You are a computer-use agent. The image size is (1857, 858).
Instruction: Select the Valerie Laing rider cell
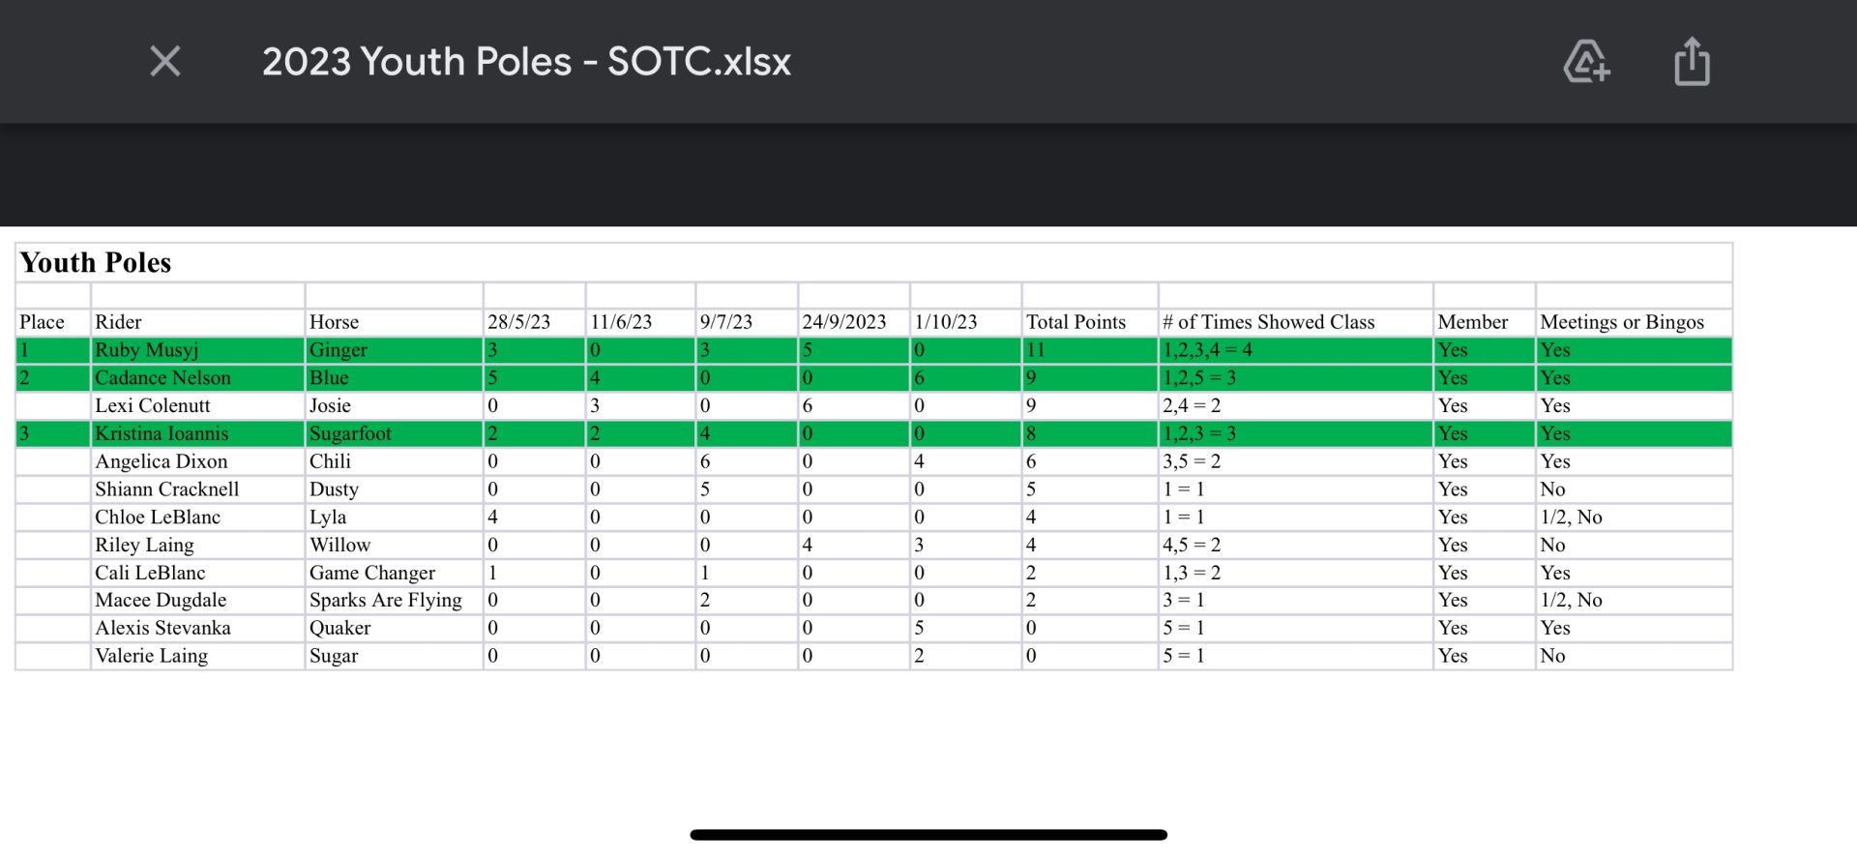pyautogui.click(x=197, y=656)
